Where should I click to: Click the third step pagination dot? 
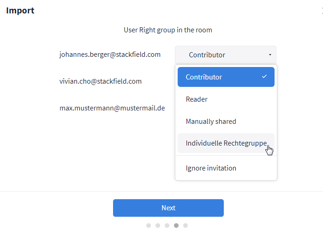pyautogui.click(x=167, y=226)
